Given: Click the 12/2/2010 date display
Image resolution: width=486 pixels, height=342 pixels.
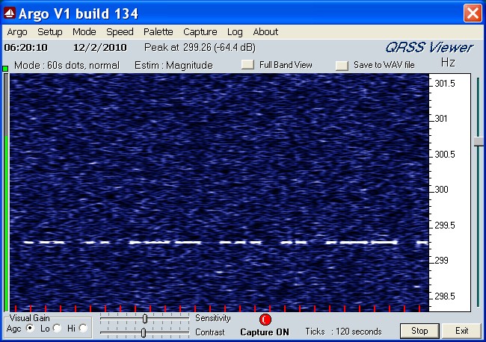Looking at the screenshot, I should pyautogui.click(x=99, y=48).
